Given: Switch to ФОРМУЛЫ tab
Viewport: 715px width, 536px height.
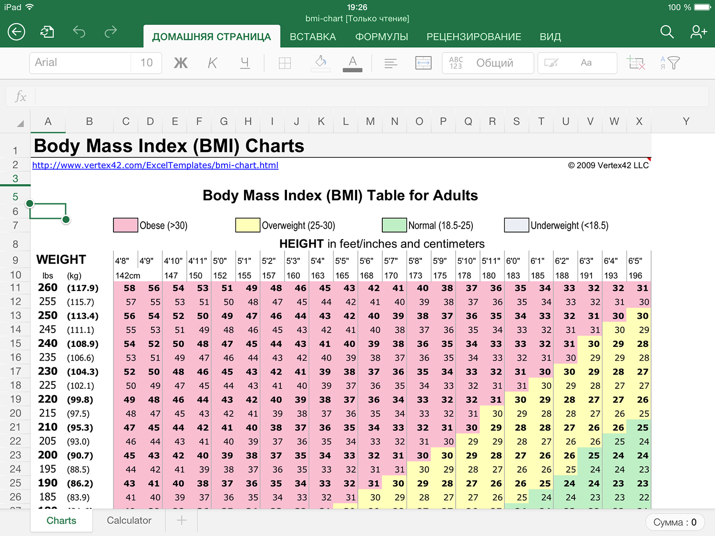Looking at the screenshot, I should (382, 37).
